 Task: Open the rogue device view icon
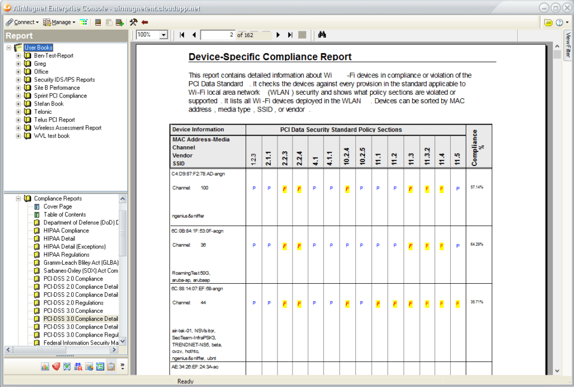tap(78, 366)
